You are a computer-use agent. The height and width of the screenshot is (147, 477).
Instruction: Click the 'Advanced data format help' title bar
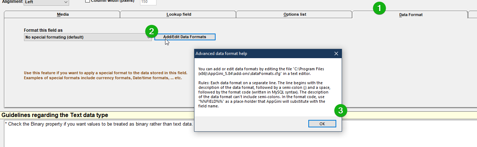click(263, 54)
